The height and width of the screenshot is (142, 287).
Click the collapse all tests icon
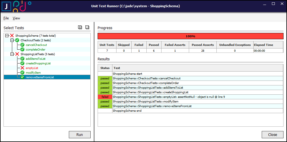[x=87, y=27]
